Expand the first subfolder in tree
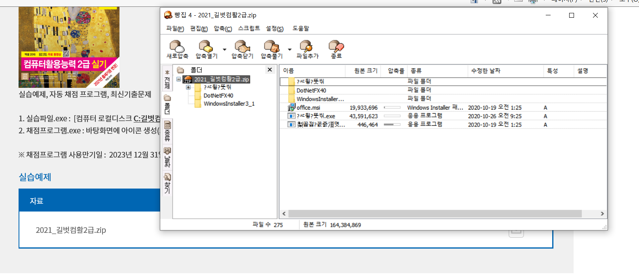Screen dimensions: 639x278 [188, 87]
